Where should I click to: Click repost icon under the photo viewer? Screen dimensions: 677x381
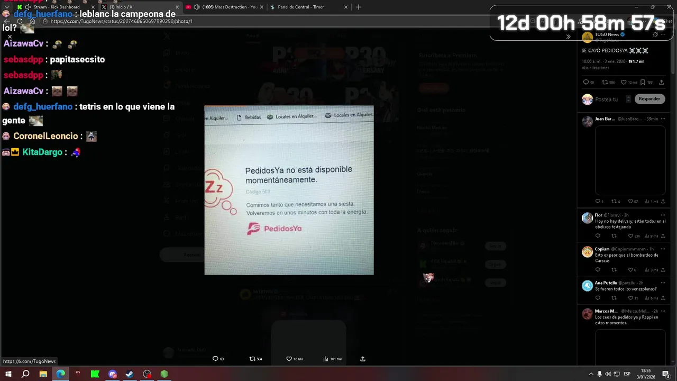click(252, 359)
